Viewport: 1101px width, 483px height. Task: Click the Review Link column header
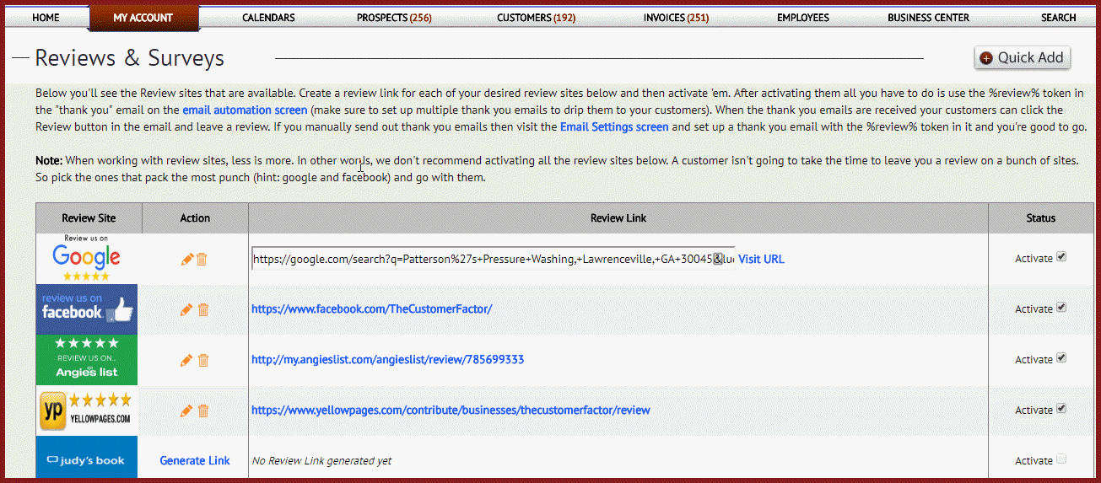tap(618, 217)
